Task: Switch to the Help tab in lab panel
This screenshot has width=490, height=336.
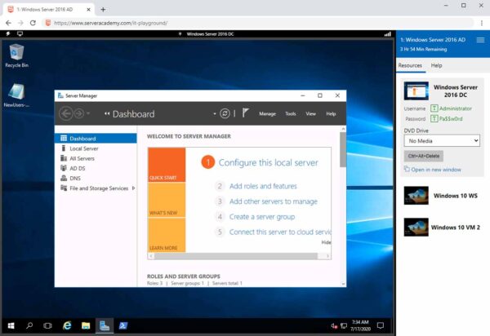Action: click(x=437, y=65)
